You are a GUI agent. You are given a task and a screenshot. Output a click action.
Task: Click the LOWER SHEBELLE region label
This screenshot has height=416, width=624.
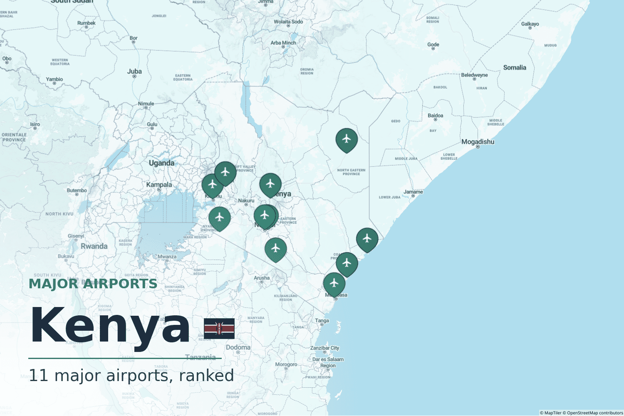[x=449, y=156]
